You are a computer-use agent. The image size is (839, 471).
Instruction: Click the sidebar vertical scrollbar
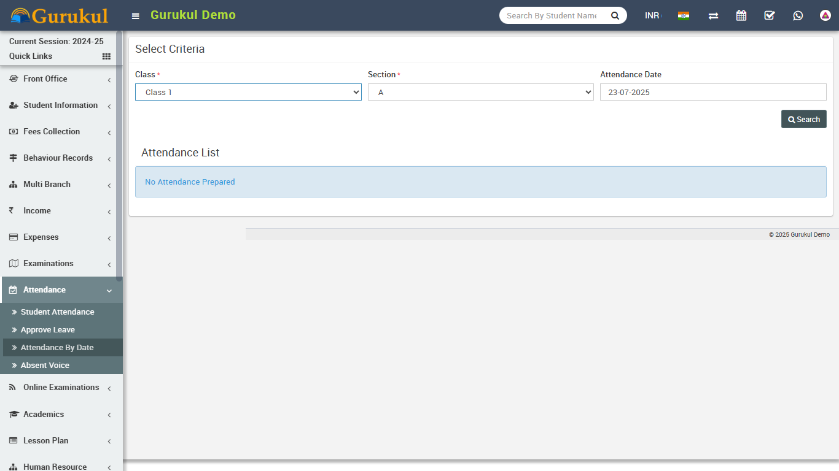coord(119,153)
